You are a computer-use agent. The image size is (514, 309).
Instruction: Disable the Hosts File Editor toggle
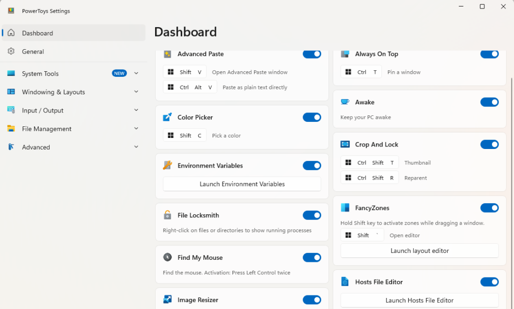coord(489,281)
